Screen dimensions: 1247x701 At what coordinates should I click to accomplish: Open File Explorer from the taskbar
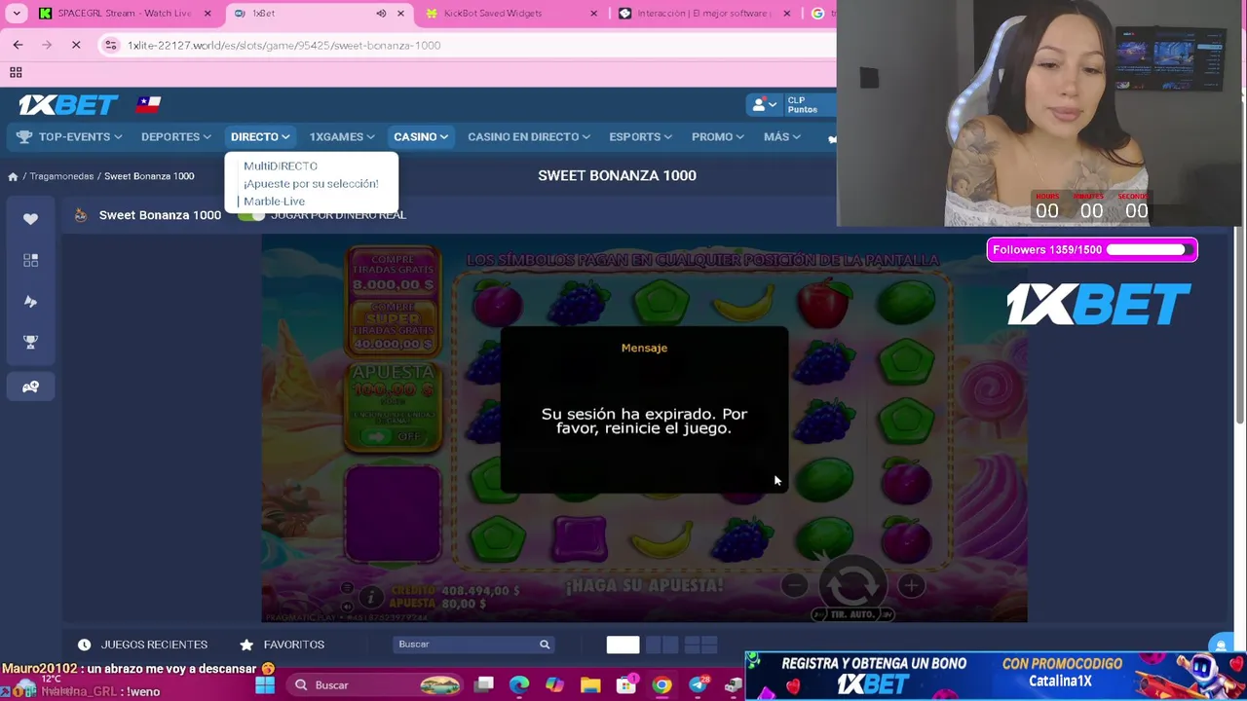point(590,685)
